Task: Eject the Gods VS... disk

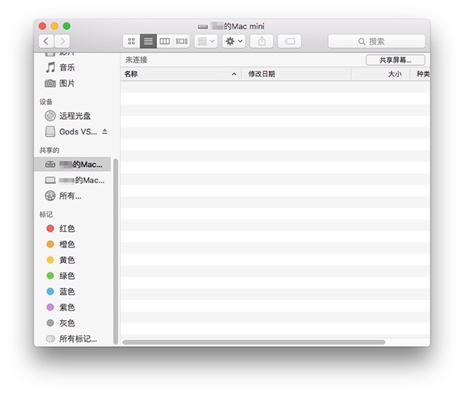Action: [105, 131]
